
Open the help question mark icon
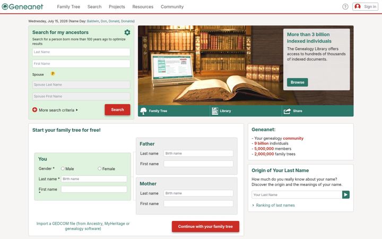point(345,6)
